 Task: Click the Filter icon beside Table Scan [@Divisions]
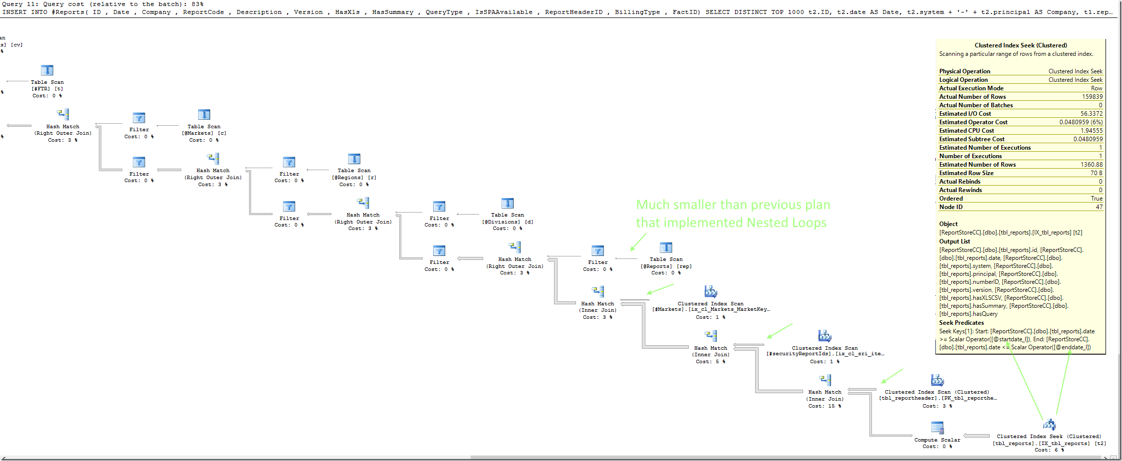coord(439,207)
